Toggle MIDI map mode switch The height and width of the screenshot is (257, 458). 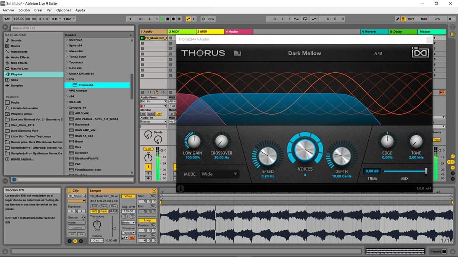point(424,19)
